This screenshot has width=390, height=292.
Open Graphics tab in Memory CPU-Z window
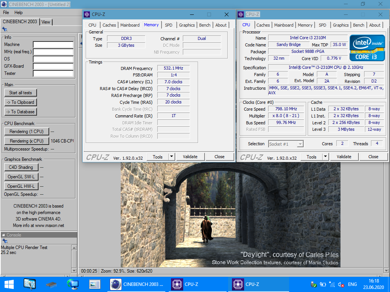pos(187,25)
